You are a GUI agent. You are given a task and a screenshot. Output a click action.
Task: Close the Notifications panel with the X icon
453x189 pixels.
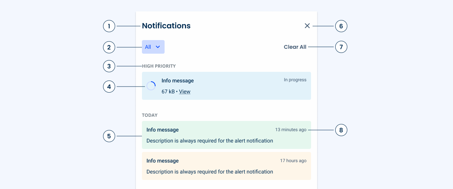pos(307,26)
